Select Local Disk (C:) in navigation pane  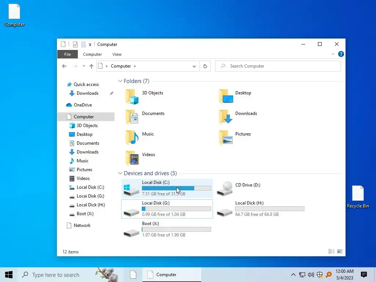90,187
